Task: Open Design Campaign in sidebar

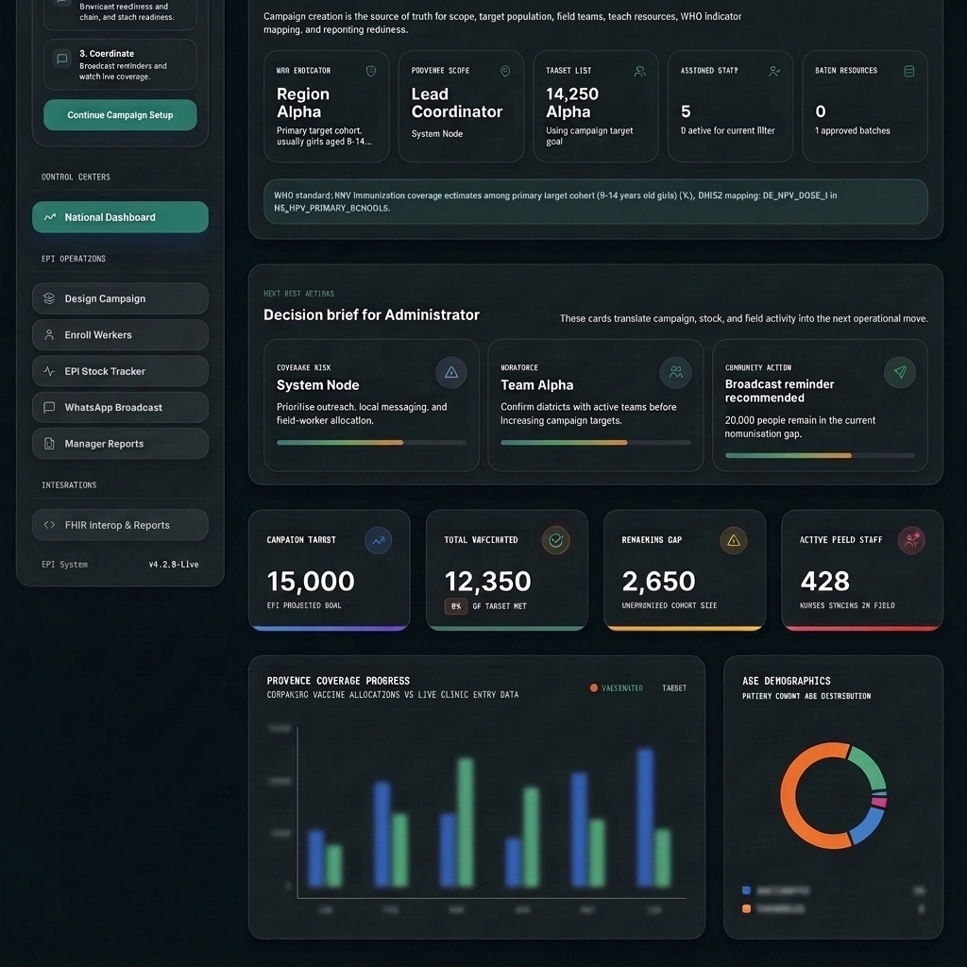Action: [x=120, y=298]
